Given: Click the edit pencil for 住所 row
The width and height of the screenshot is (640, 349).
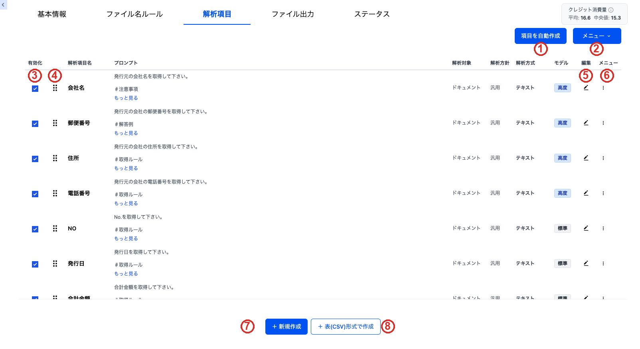Looking at the screenshot, I should point(586,158).
